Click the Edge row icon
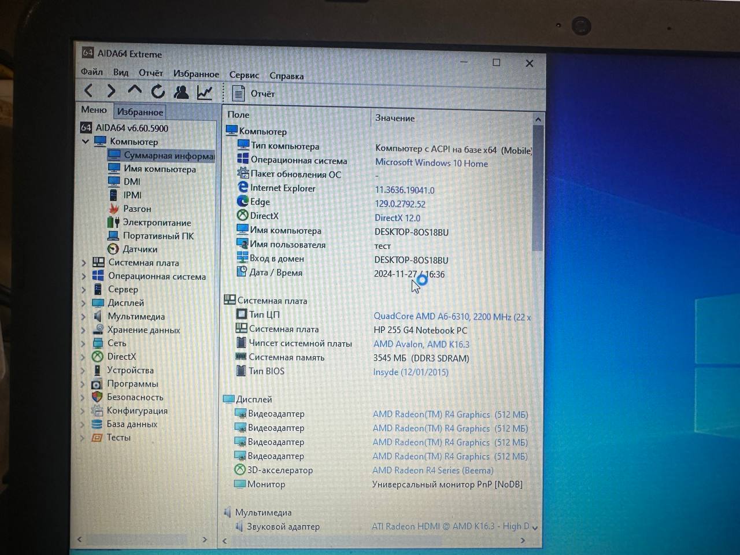This screenshot has width=740, height=555. tap(243, 201)
